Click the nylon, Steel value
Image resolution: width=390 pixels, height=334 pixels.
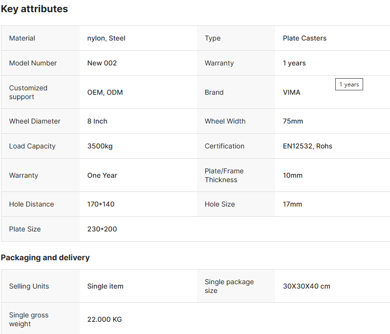point(106,38)
